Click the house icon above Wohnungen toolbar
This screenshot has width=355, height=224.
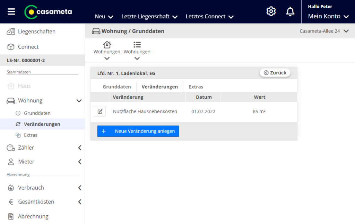(107, 45)
